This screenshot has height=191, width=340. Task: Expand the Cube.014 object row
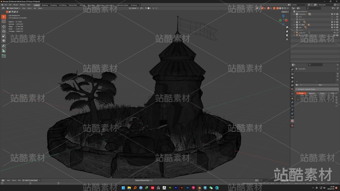tap(294, 33)
